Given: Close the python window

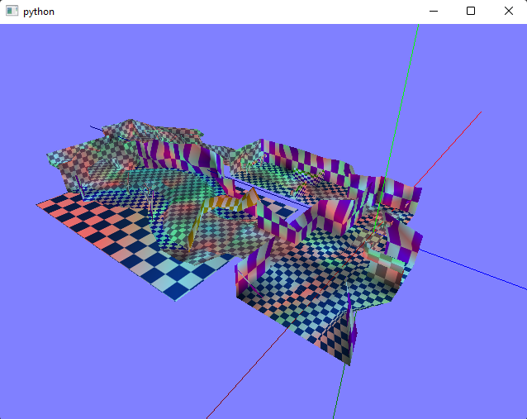Looking at the screenshot, I should click(509, 11).
